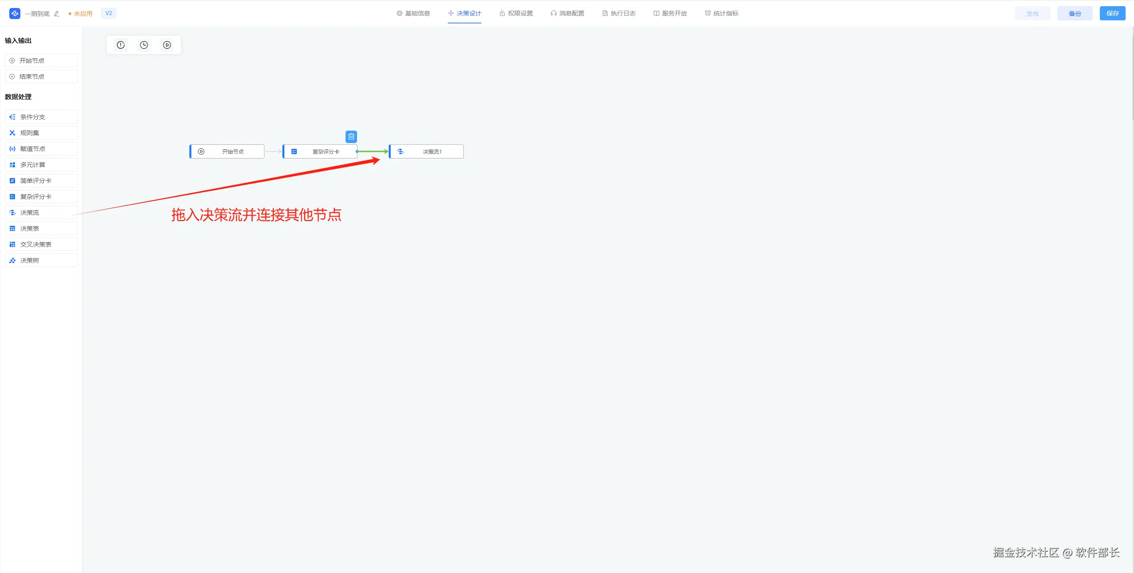Switch to 权限设置 tab
Screen dimensions: 1134x573
tap(516, 13)
